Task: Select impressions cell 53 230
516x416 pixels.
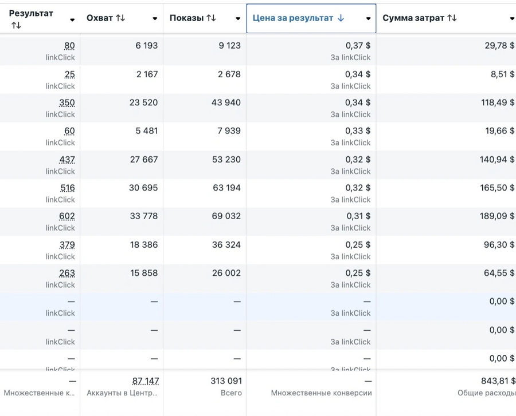Action: pyautogui.click(x=226, y=160)
